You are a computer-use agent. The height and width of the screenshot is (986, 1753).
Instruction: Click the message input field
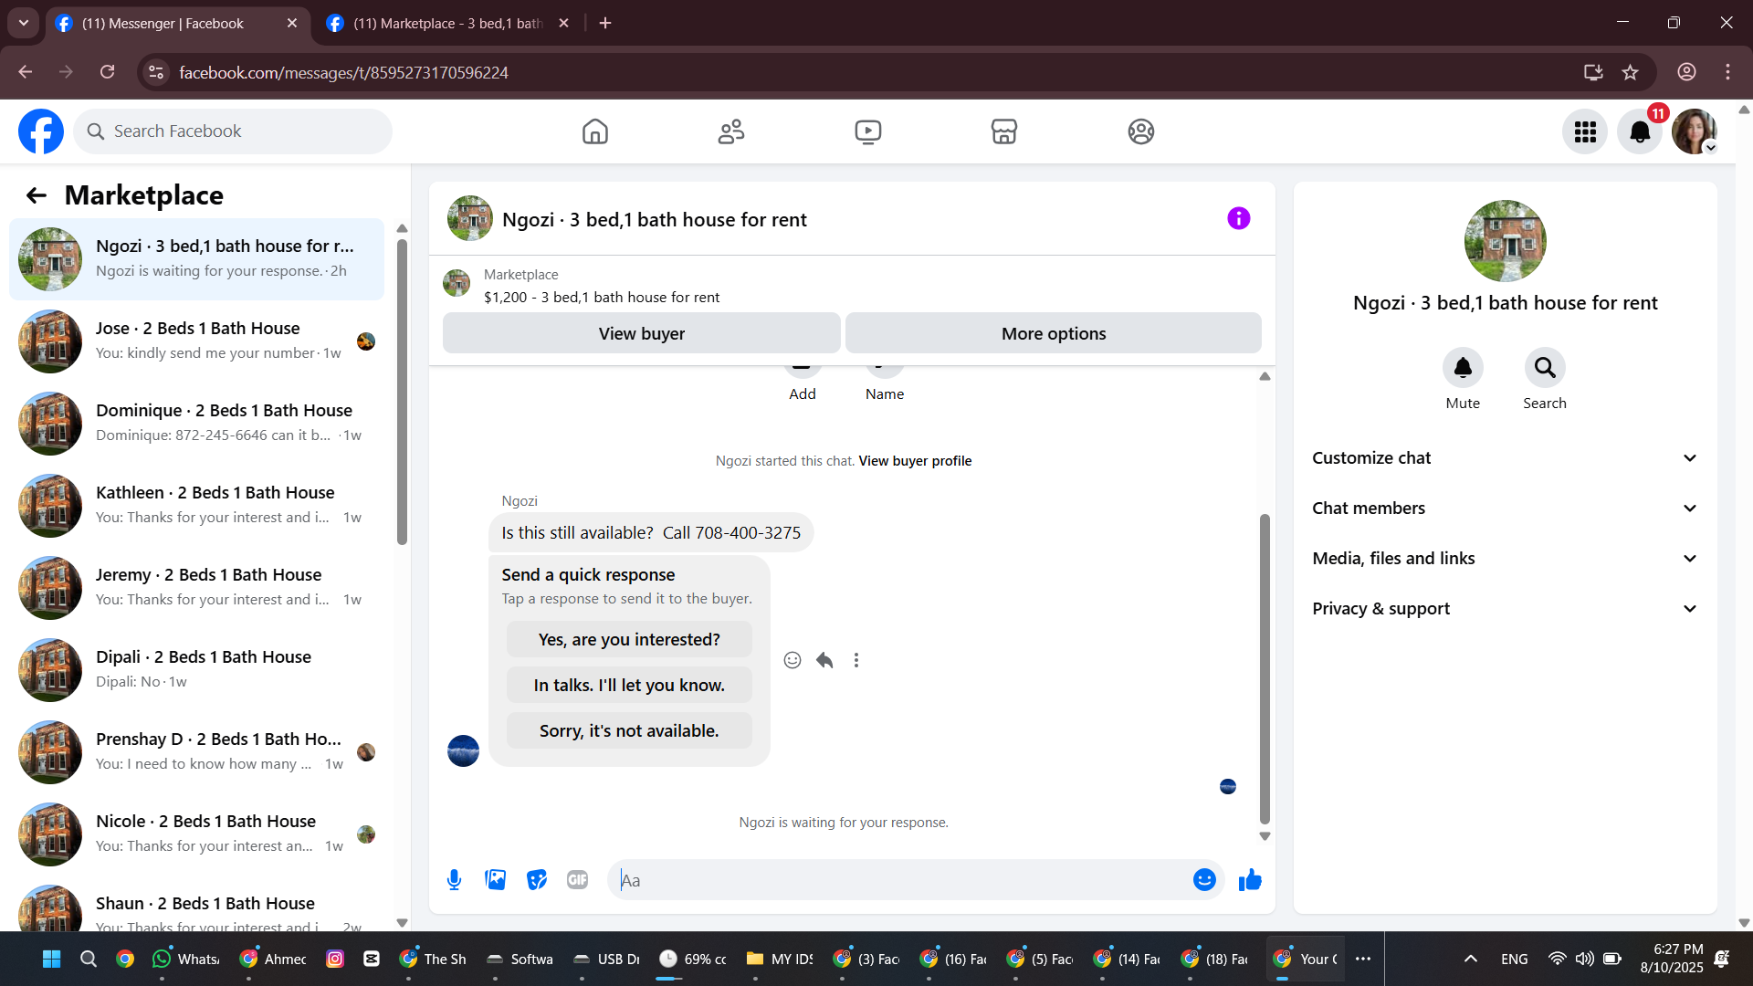pyautogui.click(x=899, y=880)
